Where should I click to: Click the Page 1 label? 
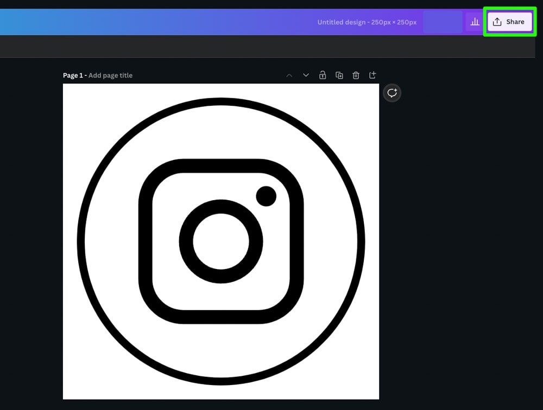73,75
